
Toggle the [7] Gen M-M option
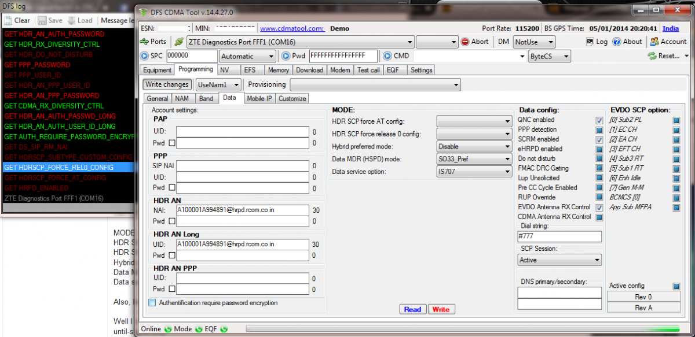pyautogui.click(x=676, y=188)
